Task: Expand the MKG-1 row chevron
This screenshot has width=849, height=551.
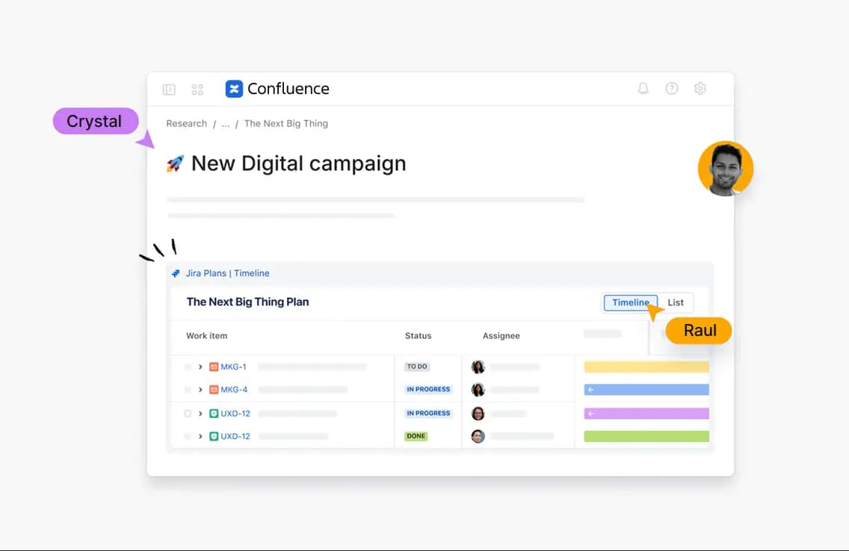Action: point(200,367)
